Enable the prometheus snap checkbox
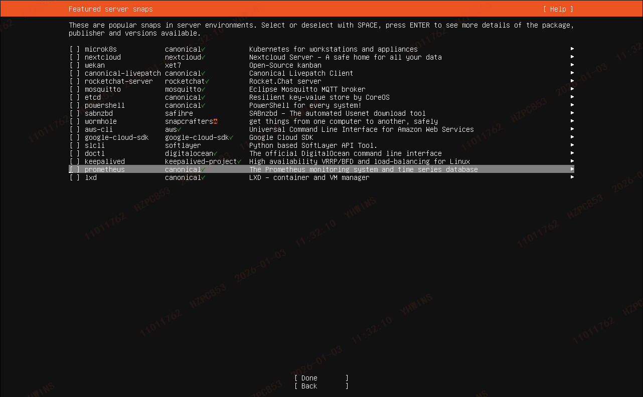Screen dimensions: 643x397 (74, 169)
